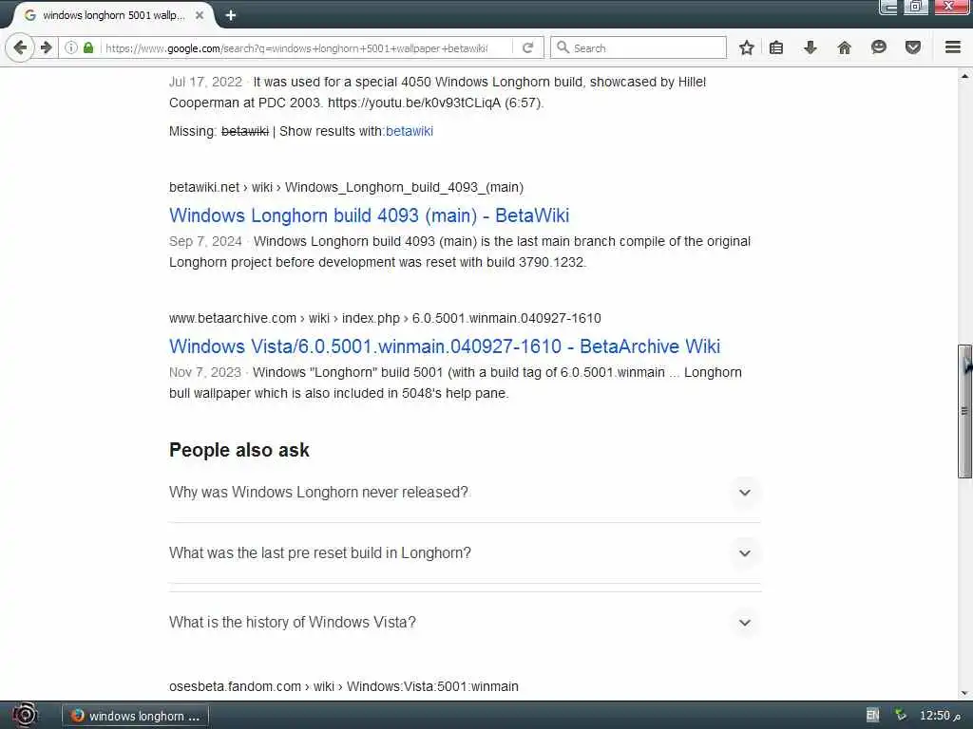Open Windows Vista/6.0.5001.winmain BetaArchive Wiki result
Screen dimensions: 973x729
(445, 346)
